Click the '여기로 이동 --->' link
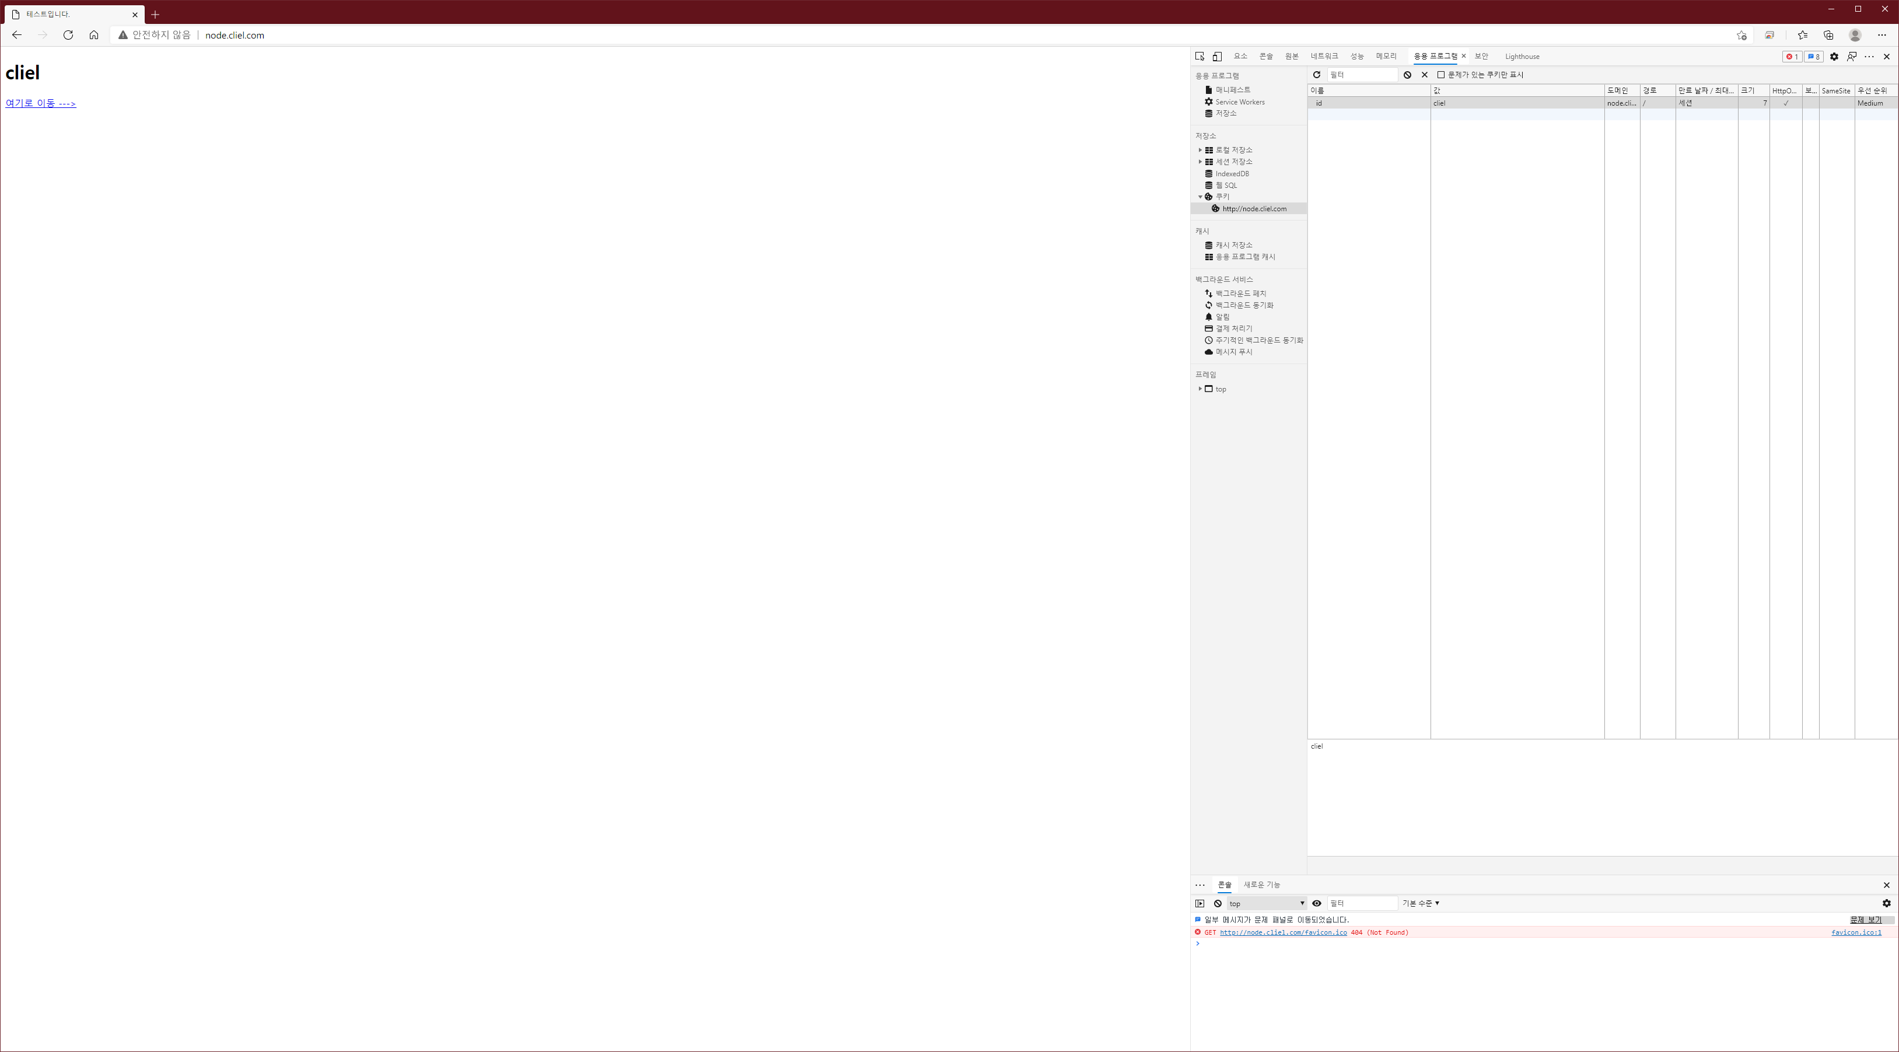Viewport: 1899px width, 1052px height. coord(40,103)
